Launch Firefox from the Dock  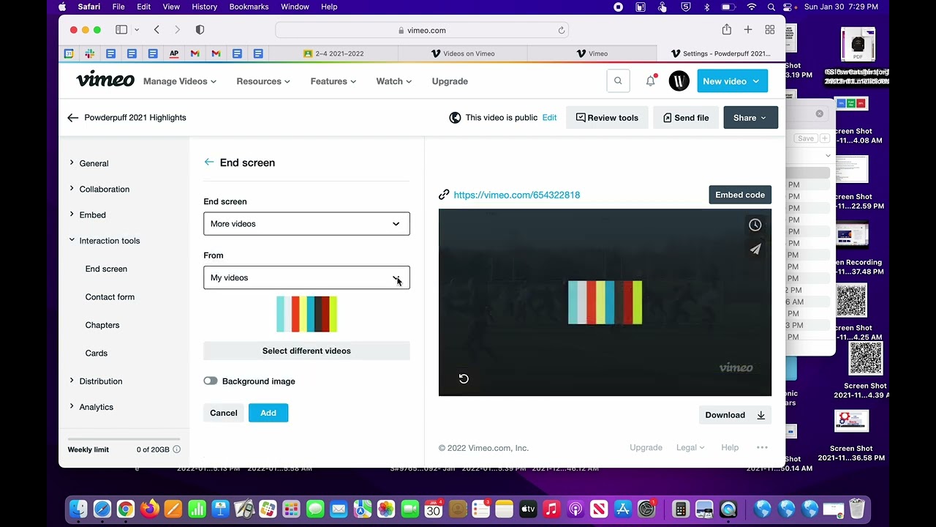(x=150, y=509)
